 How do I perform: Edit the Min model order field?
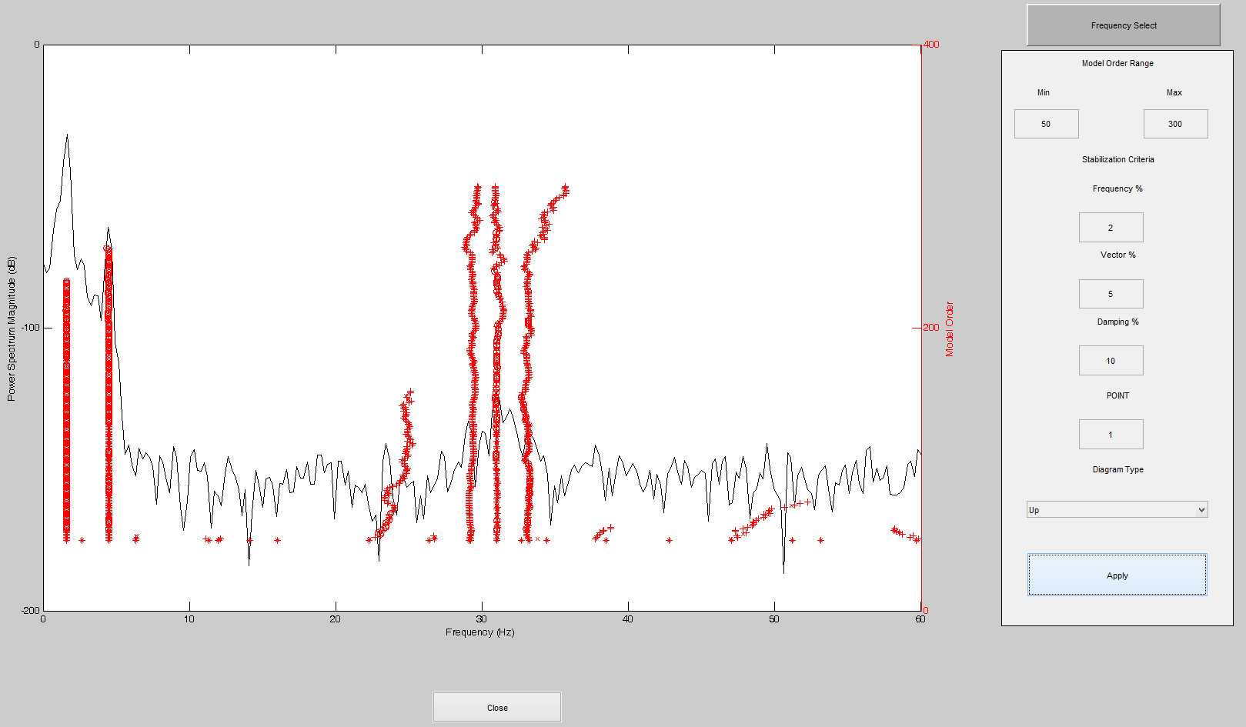1046,123
